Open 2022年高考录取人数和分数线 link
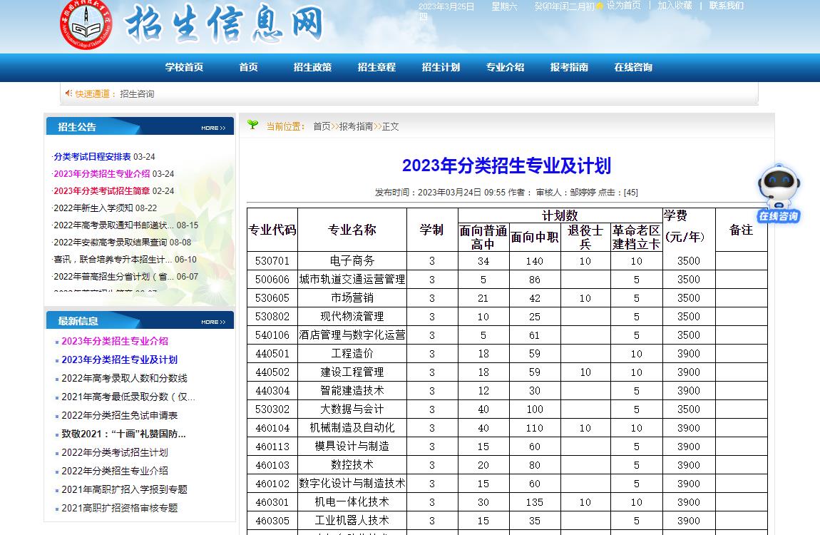The width and height of the screenshot is (820, 535). pos(125,378)
